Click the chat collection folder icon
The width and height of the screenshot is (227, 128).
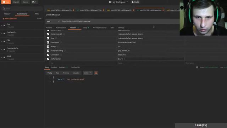[x=4, y=25]
